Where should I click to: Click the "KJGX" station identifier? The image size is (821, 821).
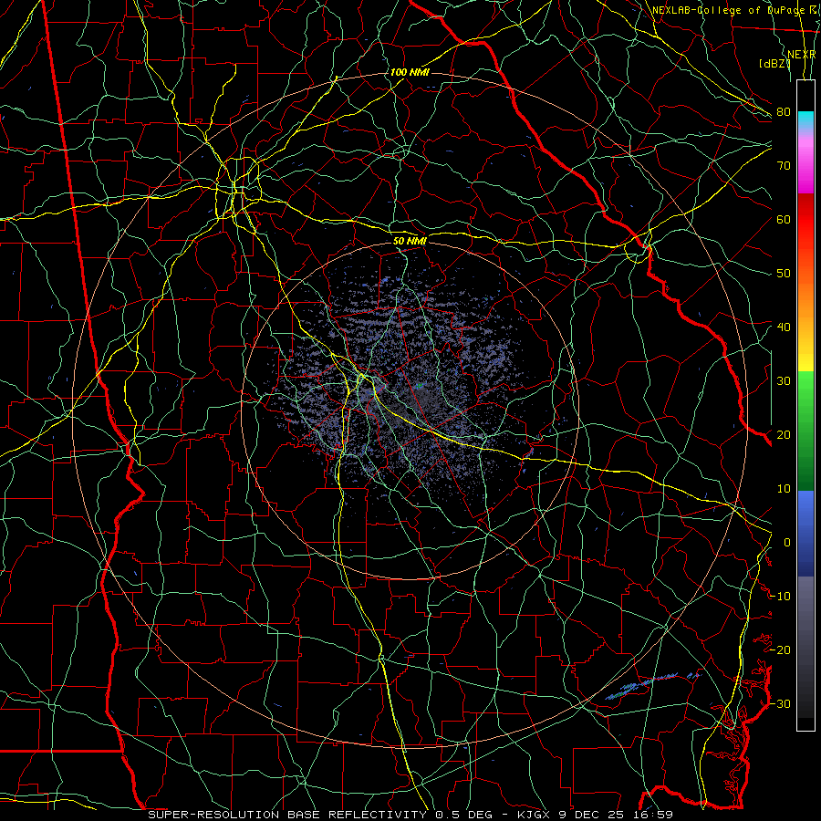[534, 815]
